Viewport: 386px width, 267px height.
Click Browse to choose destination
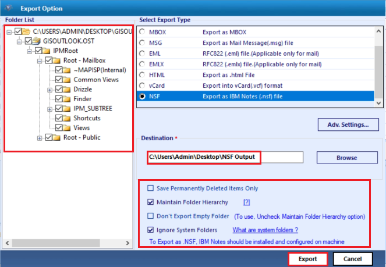347,158
